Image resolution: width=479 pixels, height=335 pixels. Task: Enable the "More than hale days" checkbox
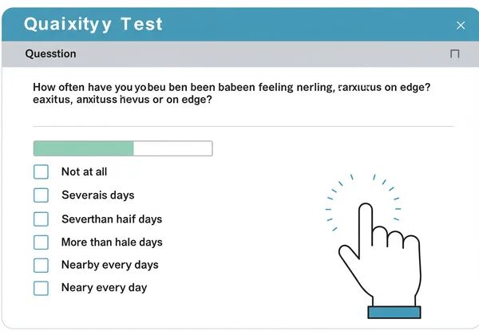click(x=41, y=242)
